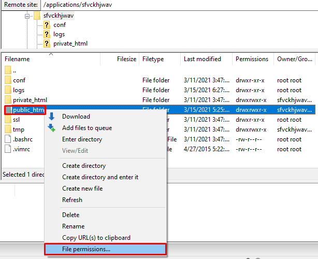Select the 'tmp' filename
Viewport: 318px width, 259px height.
19,129
